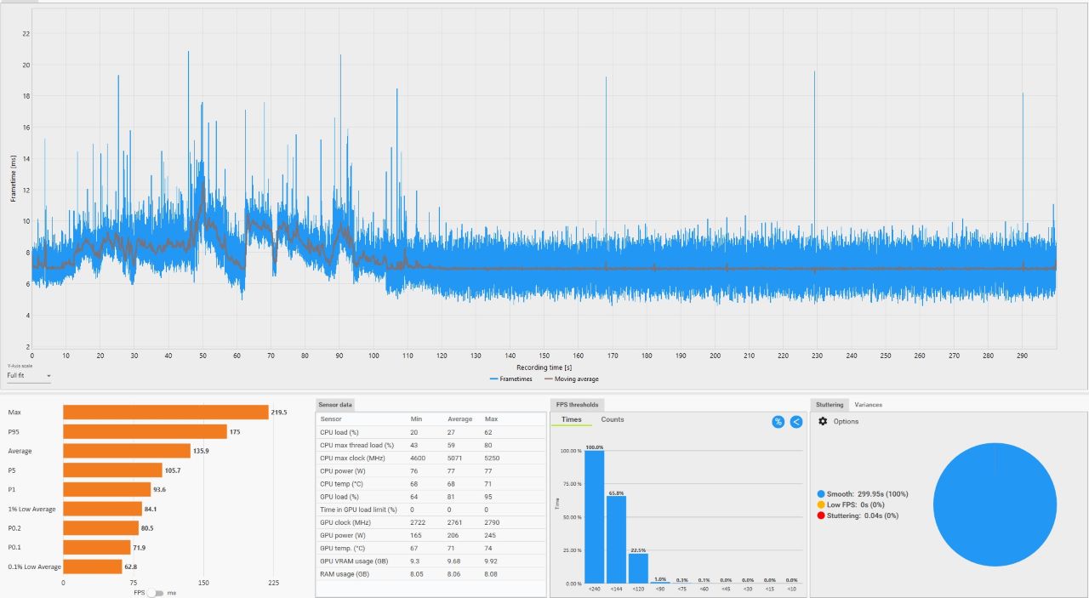Click the blue stuttering pie chart
The height and width of the screenshot is (598, 1089).
tap(995, 504)
